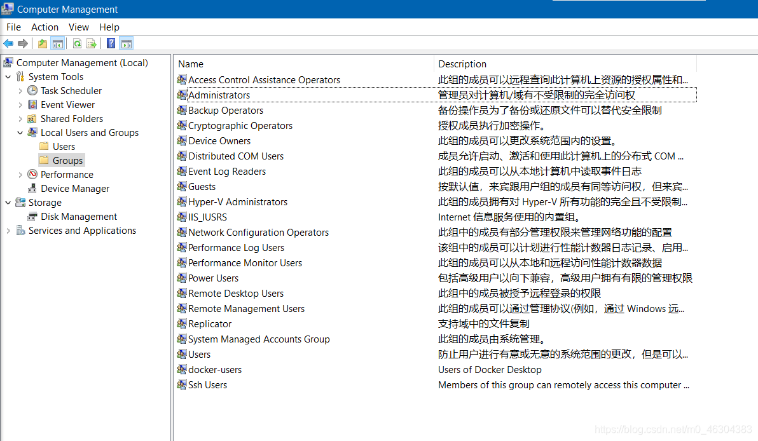Select the Access Control Assistance Operators group
This screenshot has width=758, height=441.
pos(265,79)
